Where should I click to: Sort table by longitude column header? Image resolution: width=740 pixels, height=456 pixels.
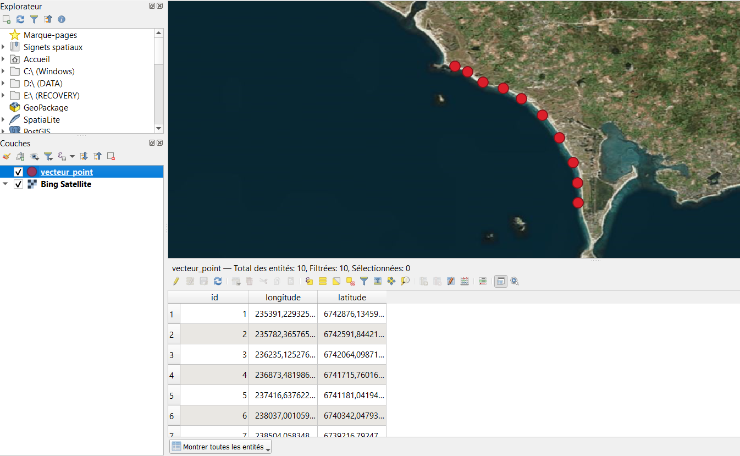point(283,297)
